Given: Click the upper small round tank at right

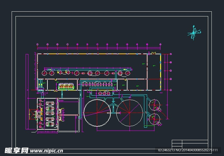Looking at the screenshot, I should [155, 105].
